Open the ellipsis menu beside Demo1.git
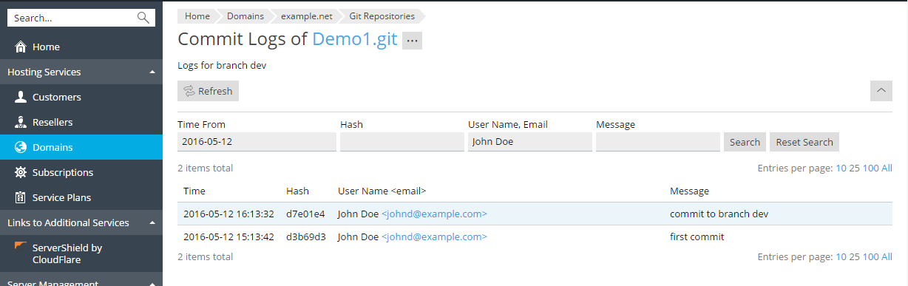Image resolution: width=908 pixels, height=286 pixels. point(412,41)
